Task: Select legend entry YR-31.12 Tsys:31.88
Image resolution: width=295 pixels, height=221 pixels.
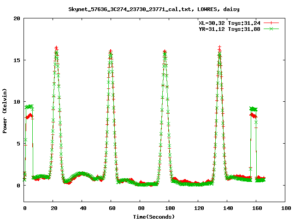Action: pyautogui.click(x=230, y=29)
